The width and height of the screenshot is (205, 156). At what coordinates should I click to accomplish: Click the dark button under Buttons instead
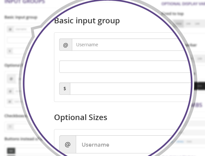pos(11,151)
